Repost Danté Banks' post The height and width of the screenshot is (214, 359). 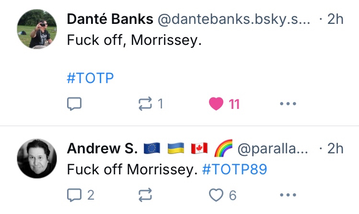tap(145, 104)
